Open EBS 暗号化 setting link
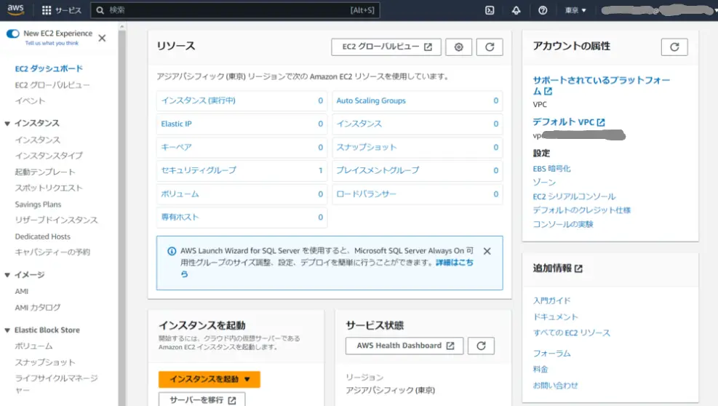718x406 pixels. pos(552,169)
